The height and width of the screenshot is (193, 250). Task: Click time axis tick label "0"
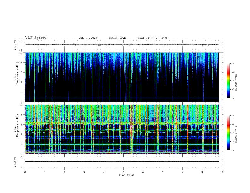click(25, 172)
